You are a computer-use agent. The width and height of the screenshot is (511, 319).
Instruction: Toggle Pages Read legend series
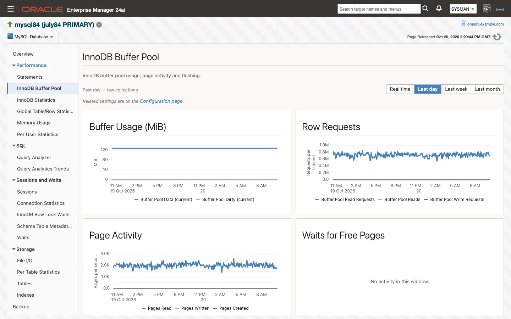[x=156, y=308]
